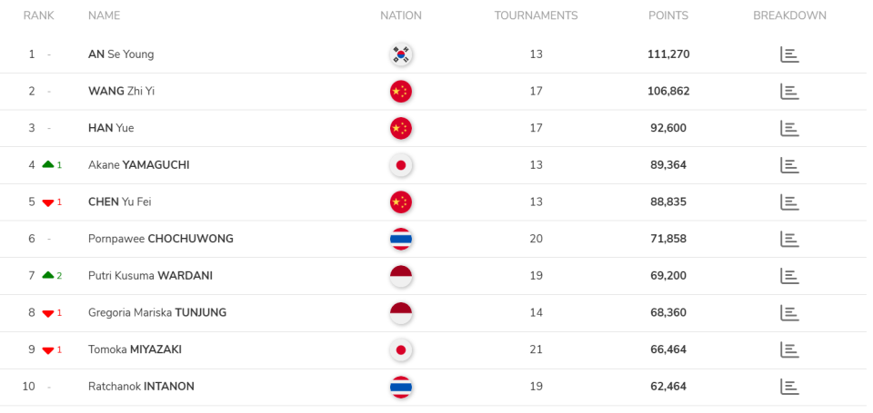The image size is (873, 413).
Task: Click Japan flag next to Tomoka MIYAZAKI
Action: click(400, 349)
